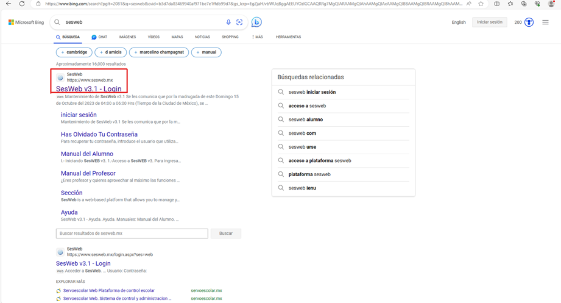This screenshot has width=561, height=303.
Task: Click the 'Aproximadamente 16,000 resultados' text
Action: point(91,64)
